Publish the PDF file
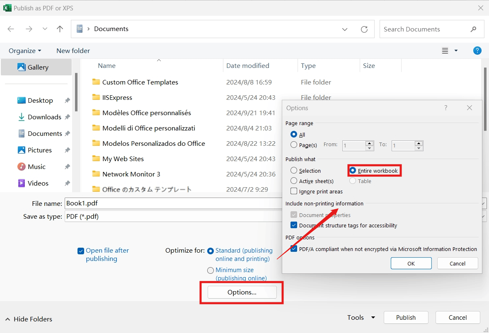489x333 pixels. tap(406, 317)
